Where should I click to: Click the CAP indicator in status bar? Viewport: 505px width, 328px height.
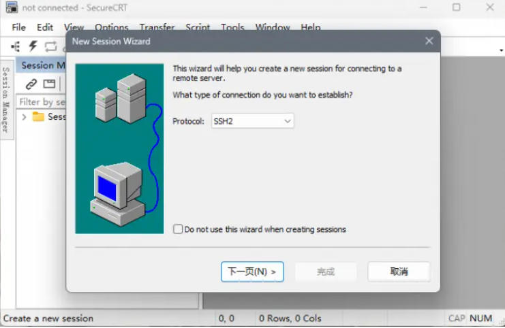457,318
